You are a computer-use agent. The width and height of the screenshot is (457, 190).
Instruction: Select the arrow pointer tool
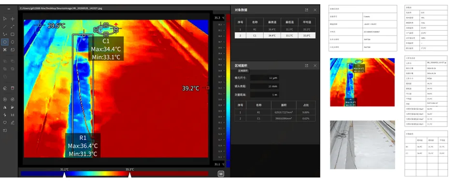(x=5, y=19)
